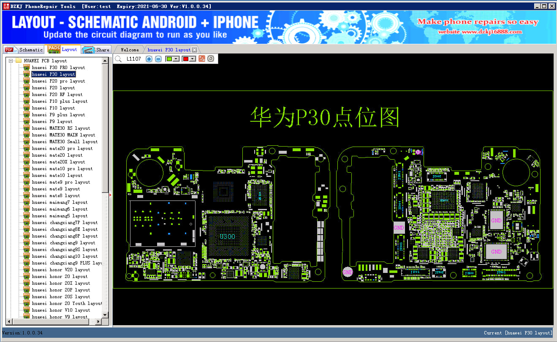Screen dimensions: 557x342
Task: Open huawei P20 layout in tree
Action: pyautogui.click(x=53, y=88)
